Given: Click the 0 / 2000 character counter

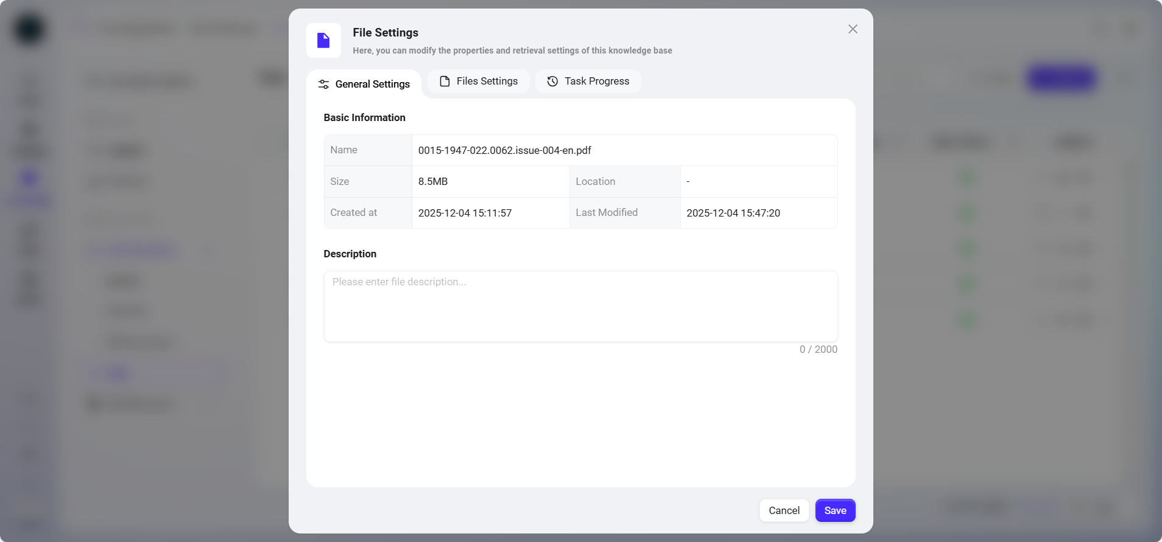Looking at the screenshot, I should coord(818,350).
